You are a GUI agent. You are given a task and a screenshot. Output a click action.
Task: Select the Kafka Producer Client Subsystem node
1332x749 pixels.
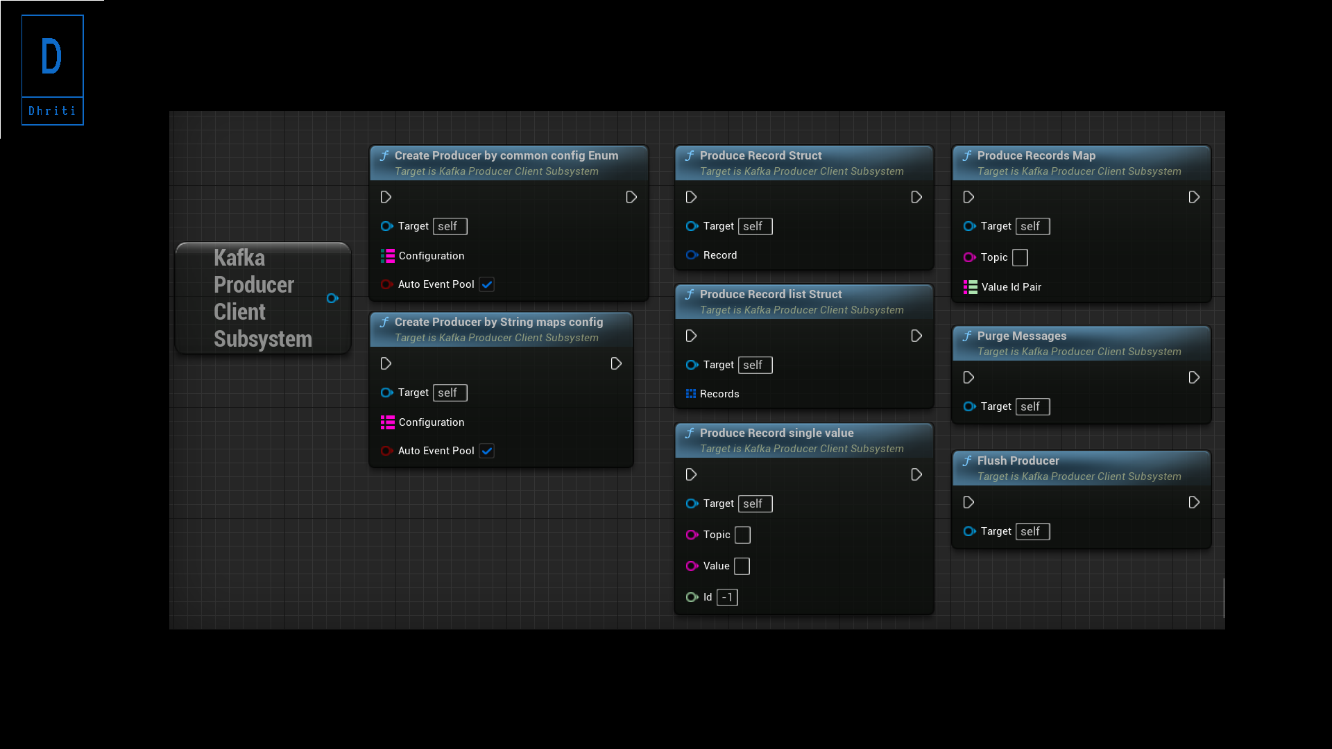point(257,298)
